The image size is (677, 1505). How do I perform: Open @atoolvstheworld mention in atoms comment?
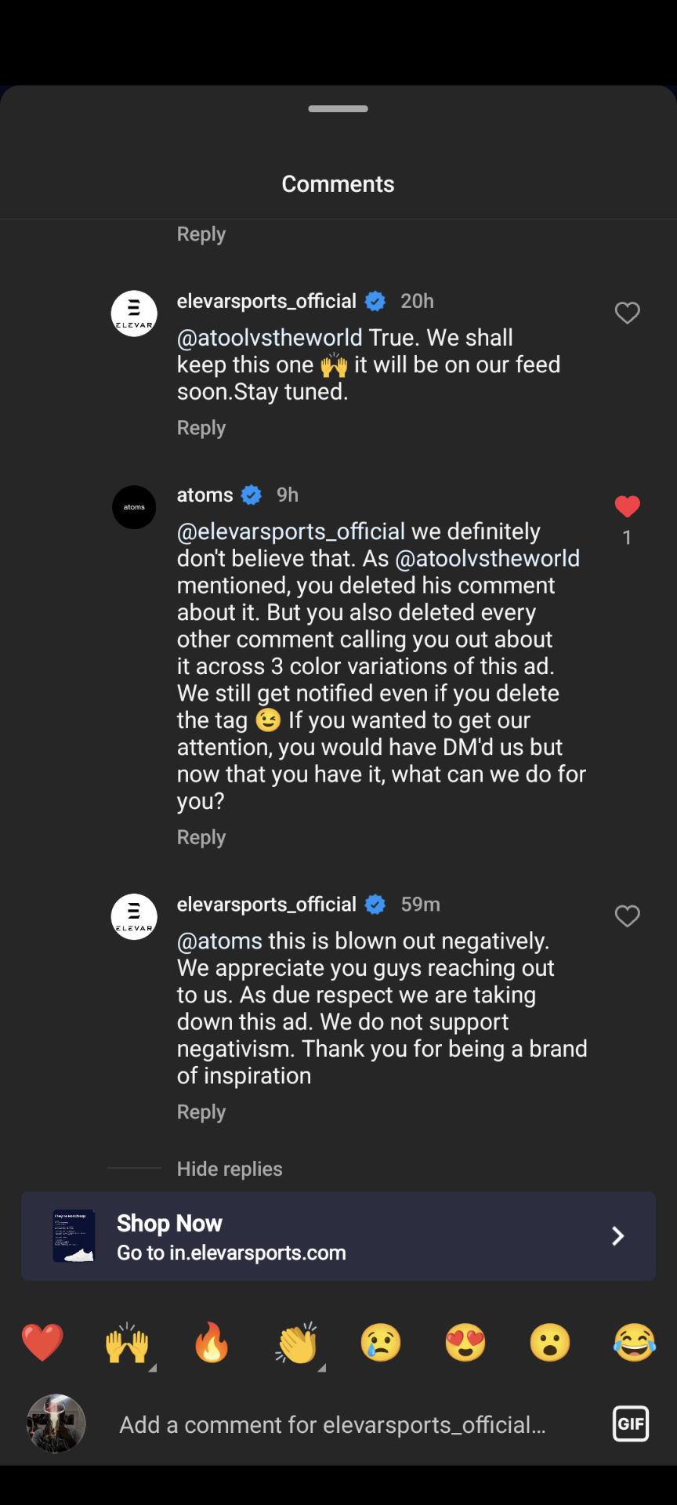point(487,558)
